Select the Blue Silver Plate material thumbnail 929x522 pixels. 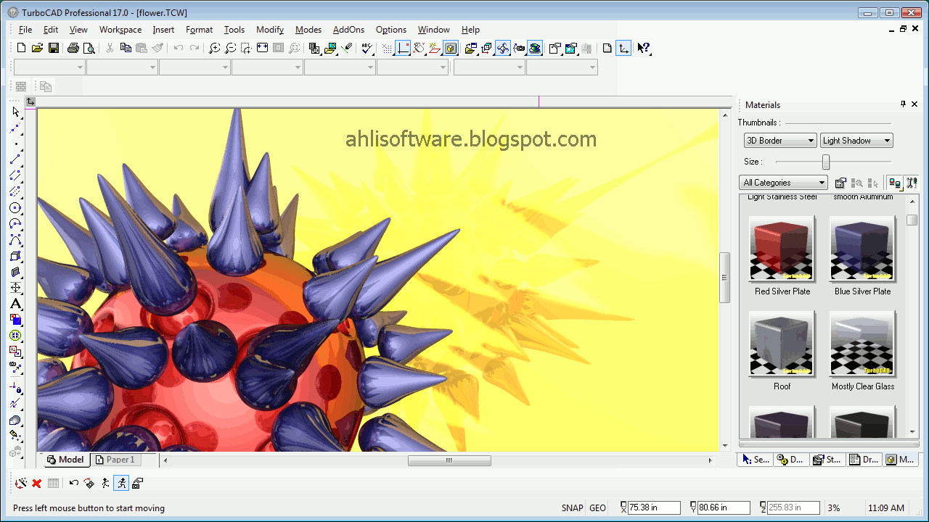[x=863, y=249]
